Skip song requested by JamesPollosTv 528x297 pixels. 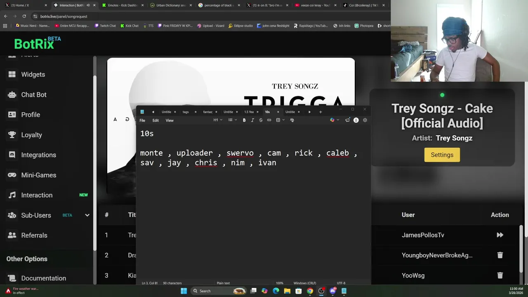click(500, 235)
